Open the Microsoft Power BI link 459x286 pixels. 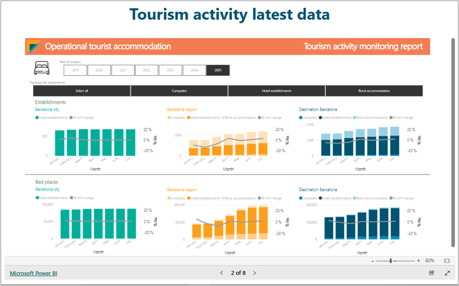click(33, 273)
